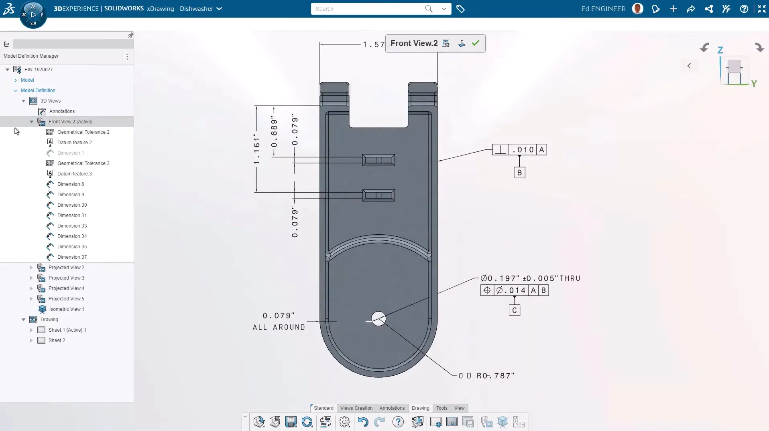The image size is (769, 431).
Task: Click into the Search input field
Action: coord(367,9)
